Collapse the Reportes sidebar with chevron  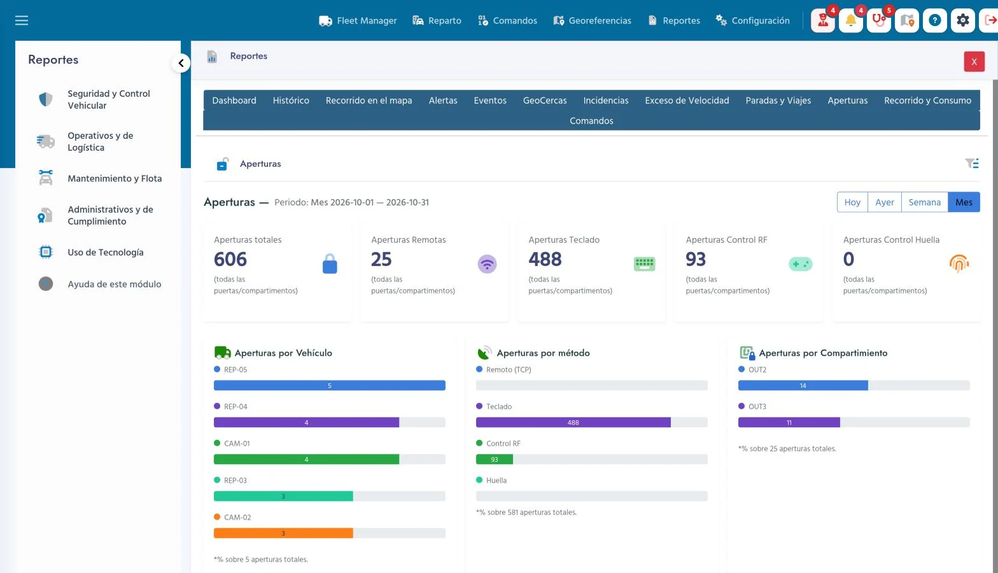coord(181,63)
